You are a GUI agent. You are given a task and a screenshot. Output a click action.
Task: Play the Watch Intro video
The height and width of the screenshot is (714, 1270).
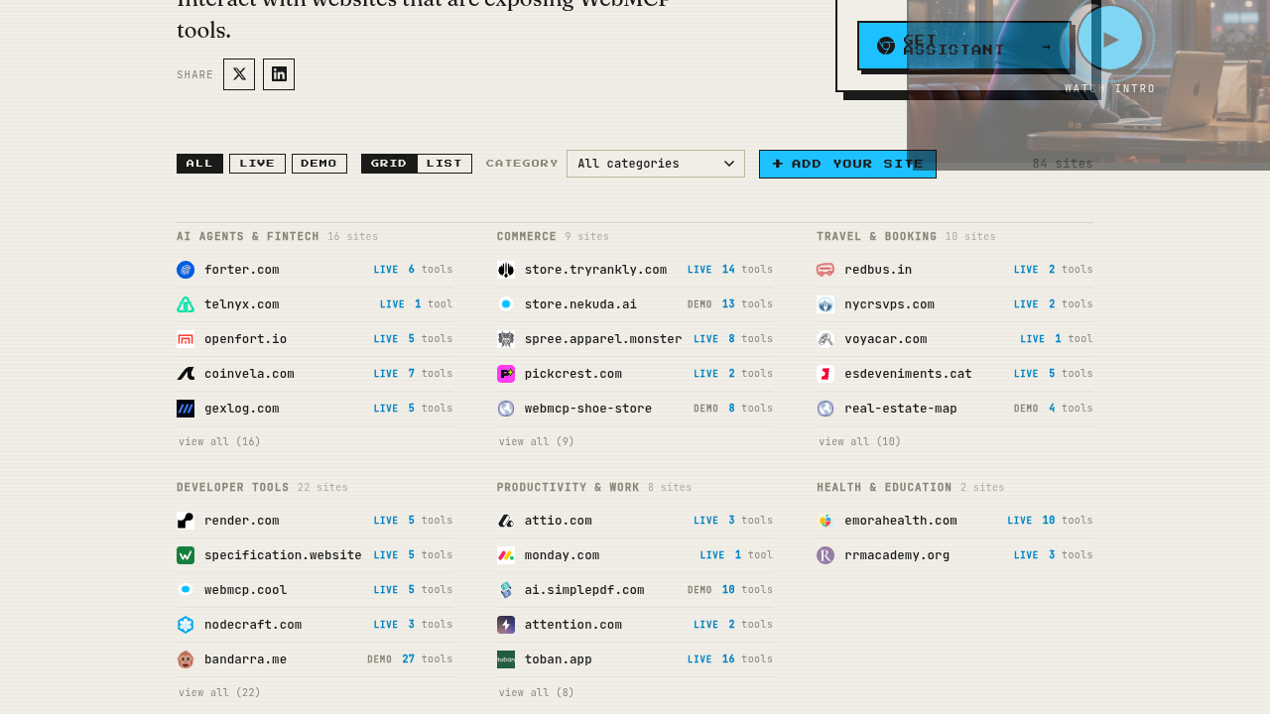point(1110,40)
